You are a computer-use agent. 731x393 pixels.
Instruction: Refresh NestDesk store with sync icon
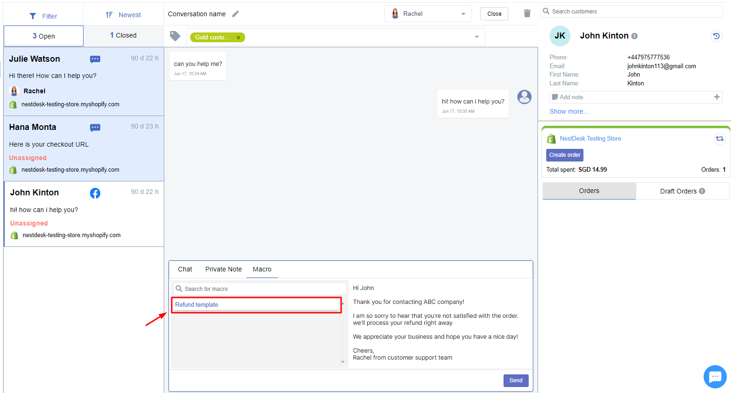(719, 139)
